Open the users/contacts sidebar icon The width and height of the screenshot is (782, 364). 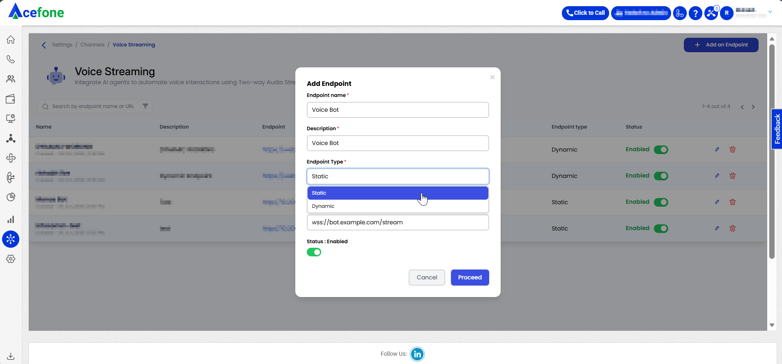[x=11, y=79]
